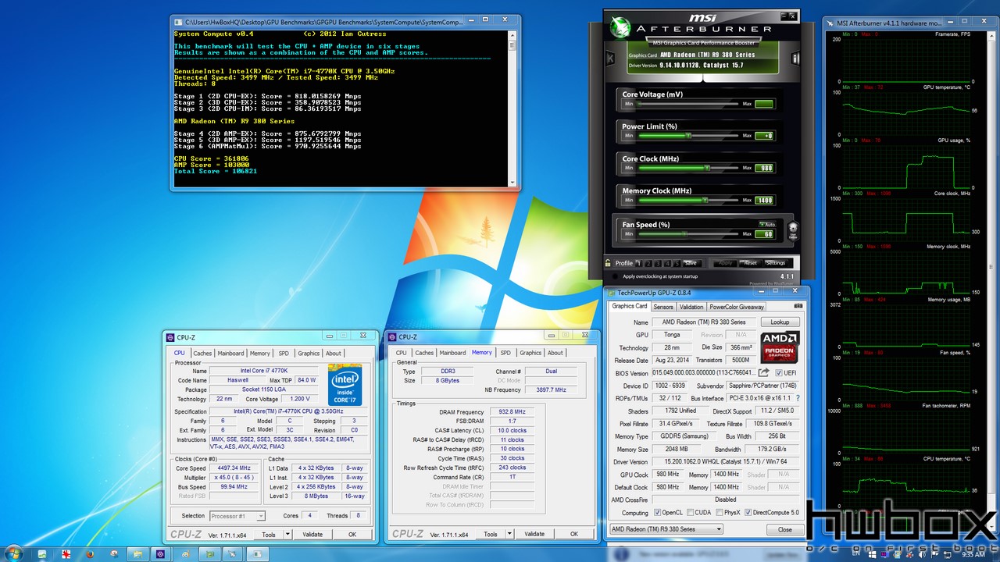Open Tools dropdown arrow in CPU-Z CPU window
This screenshot has height=562, width=1000.
tap(287, 535)
